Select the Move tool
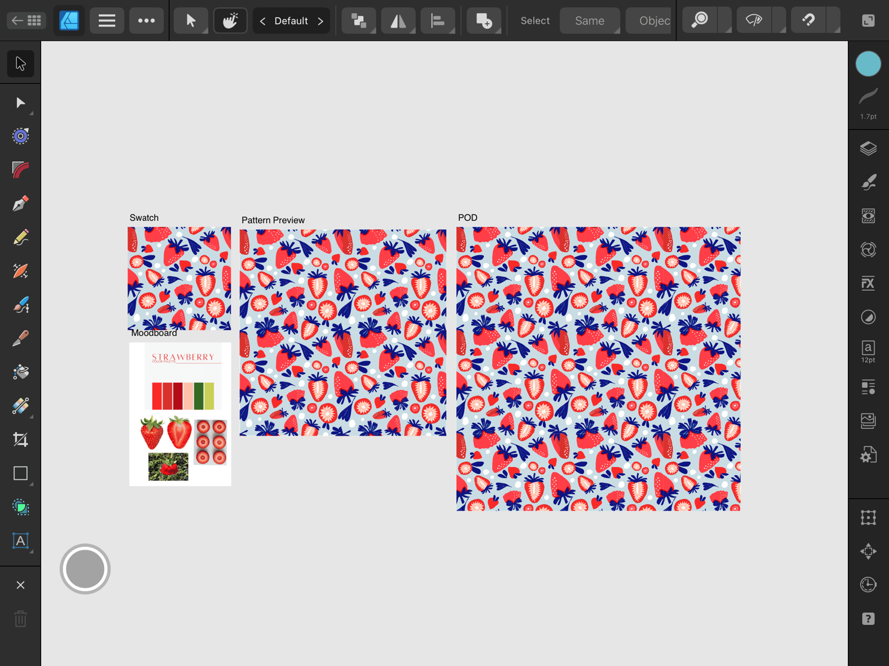889x666 pixels. click(x=20, y=64)
